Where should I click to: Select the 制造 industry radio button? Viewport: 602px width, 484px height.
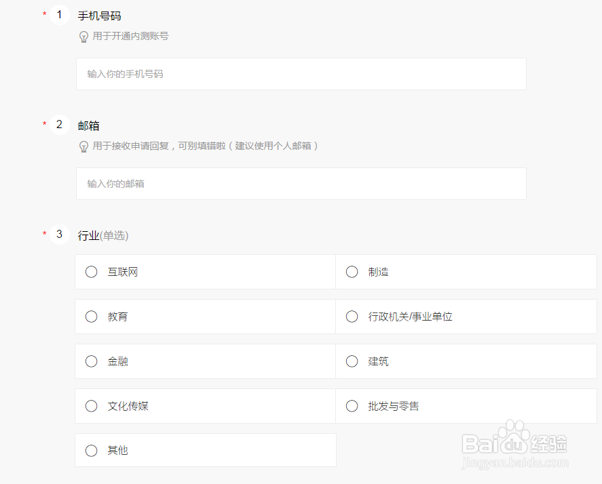[352, 272]
